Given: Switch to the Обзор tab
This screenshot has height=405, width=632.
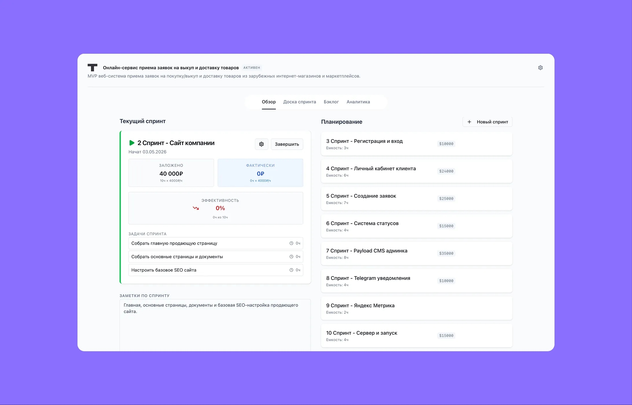Looking at the screenshot, I should (269, 102).
